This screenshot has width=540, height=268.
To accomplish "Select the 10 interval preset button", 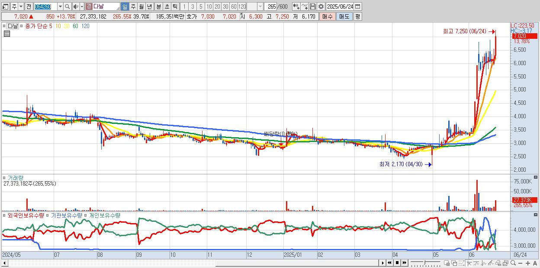I will [x=209, y=6].
